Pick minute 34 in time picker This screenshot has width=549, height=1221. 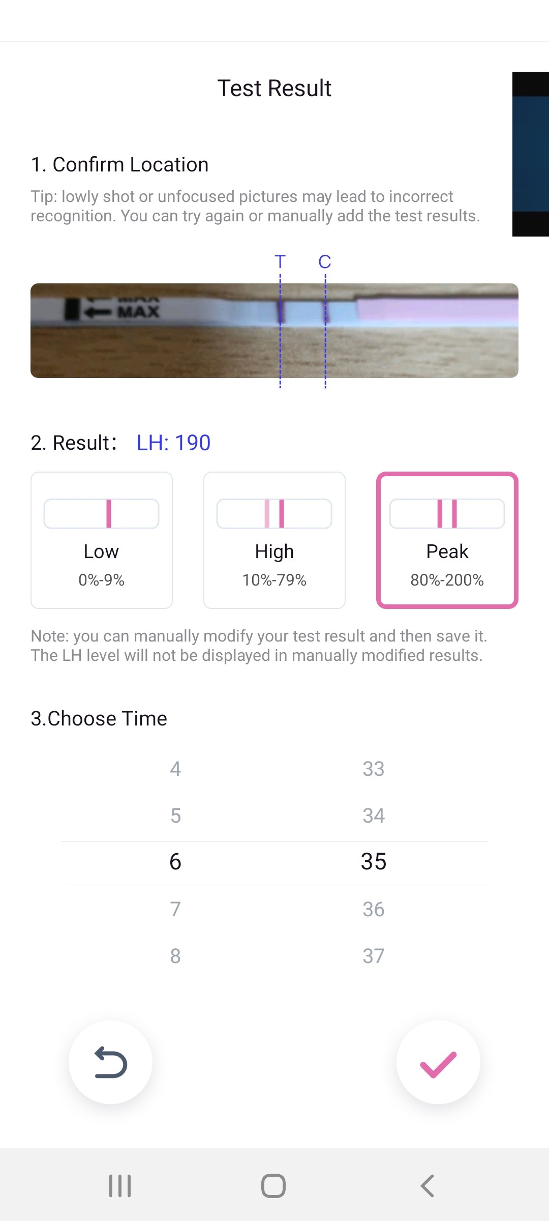point(374,816)
